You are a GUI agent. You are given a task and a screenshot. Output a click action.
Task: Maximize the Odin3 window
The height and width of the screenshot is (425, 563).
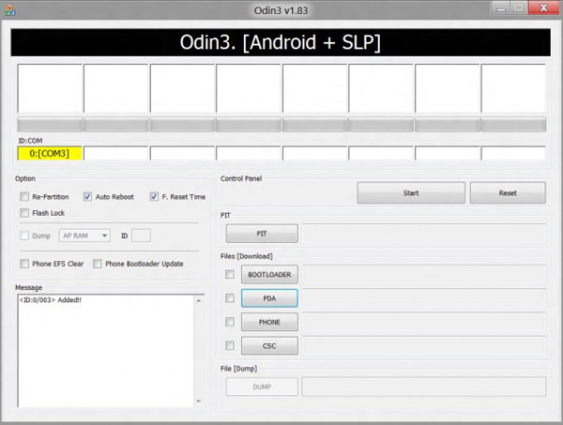click(519, 8)
